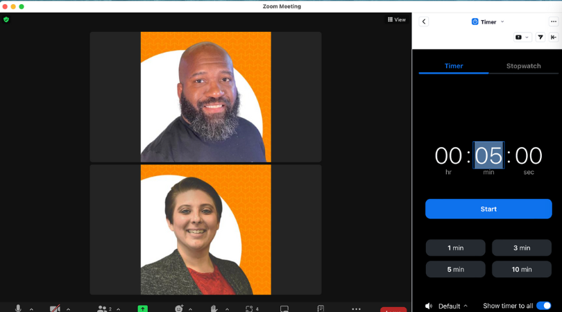Toggle the Show timer to all switch
562x312 pixels.
[543, 306]
